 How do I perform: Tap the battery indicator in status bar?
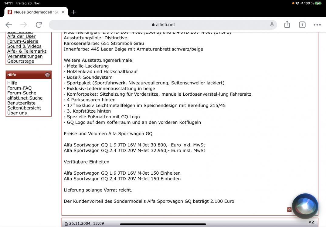point(318,3)
